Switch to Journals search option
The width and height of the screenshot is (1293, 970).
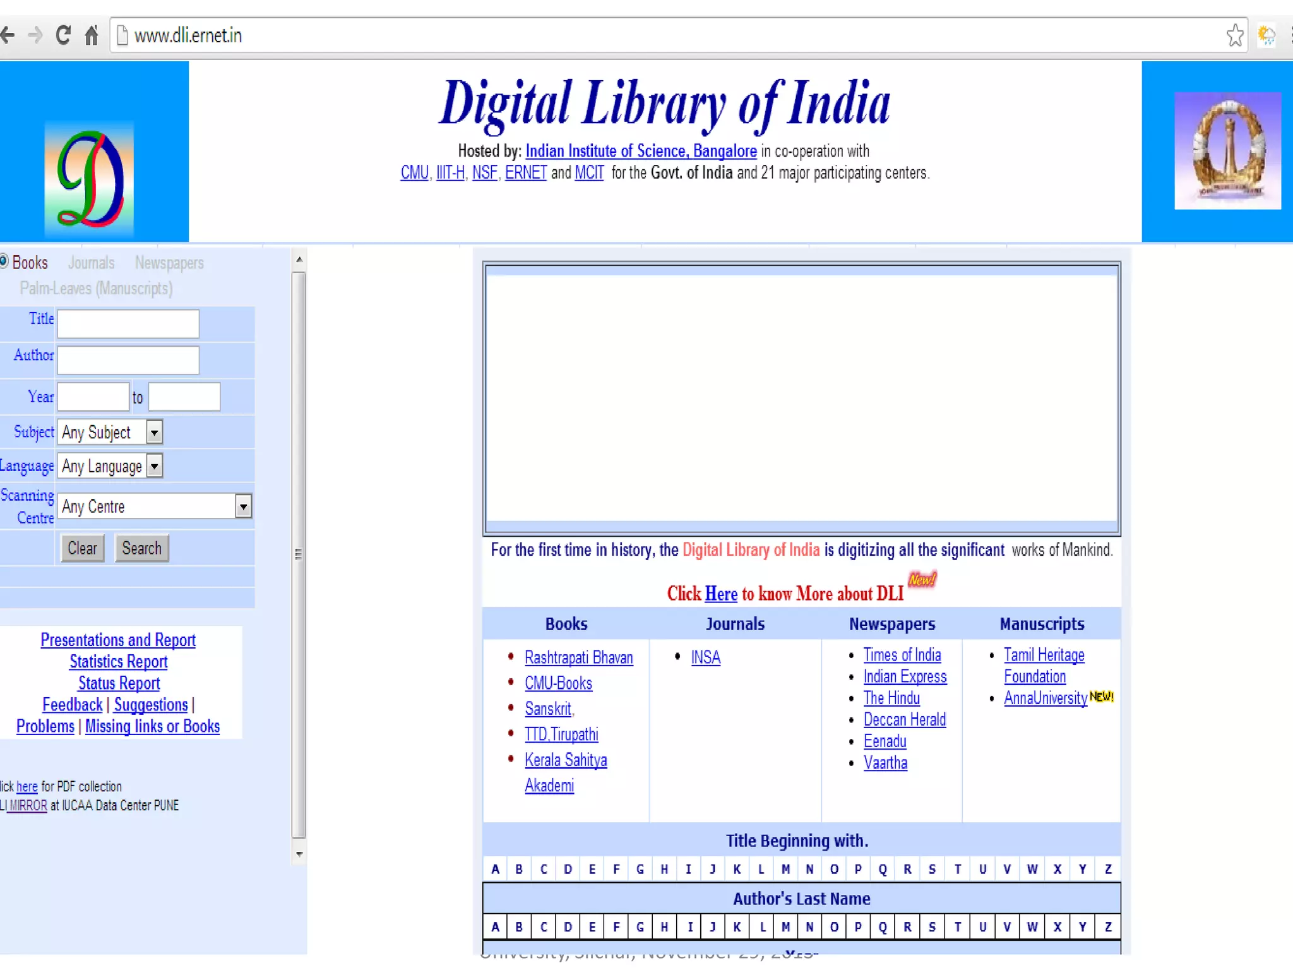click(x=91, y=263)
